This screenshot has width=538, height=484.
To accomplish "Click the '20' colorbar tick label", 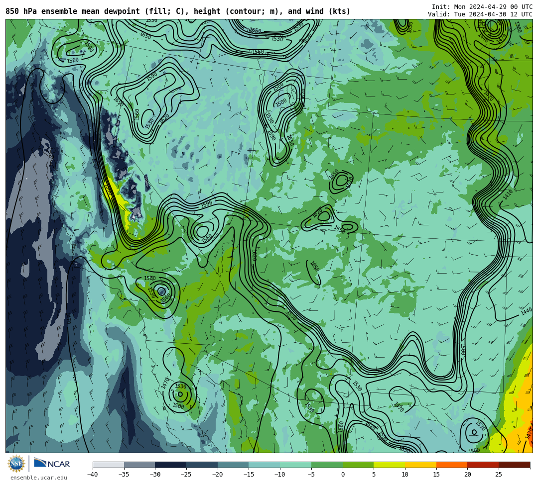I will 468,475.
